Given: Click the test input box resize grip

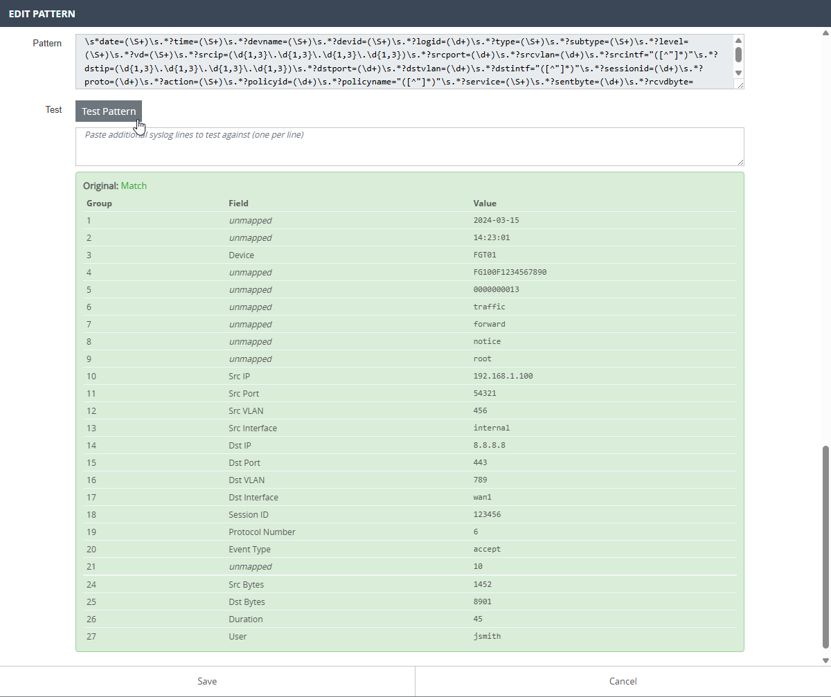Looking at the screenshot, I should click(x=740, y=161).
